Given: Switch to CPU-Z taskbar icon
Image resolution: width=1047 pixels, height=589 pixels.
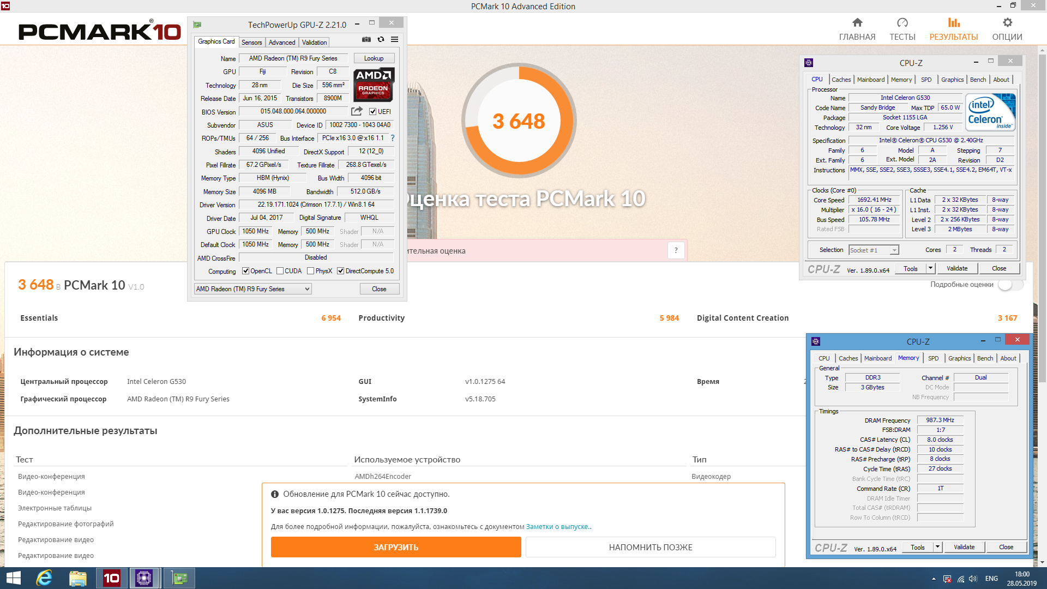Looking at the screenshot, I should pos(145,578).
